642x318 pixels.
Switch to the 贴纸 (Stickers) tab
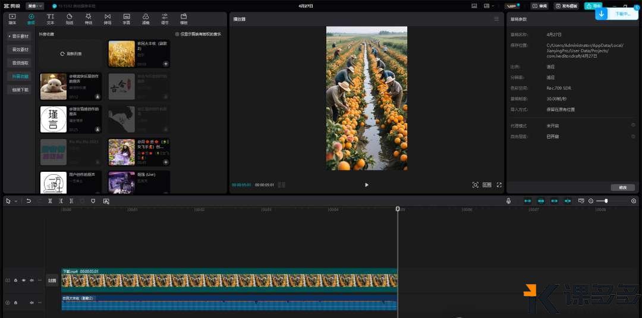pyautogui.click(x=69, y=18)
